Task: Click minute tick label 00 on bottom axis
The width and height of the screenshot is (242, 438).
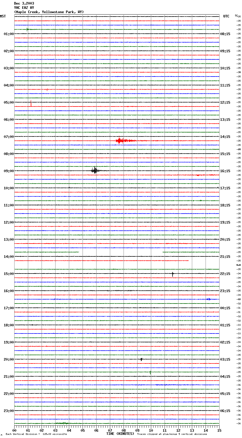Action: point(14,430)
